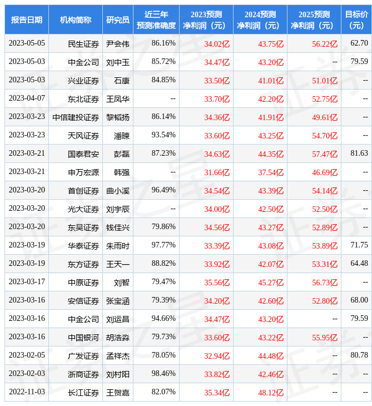Screen dimensions: 372x406
Task: Click target price 68.00
Action: click(x=359, y=300)
